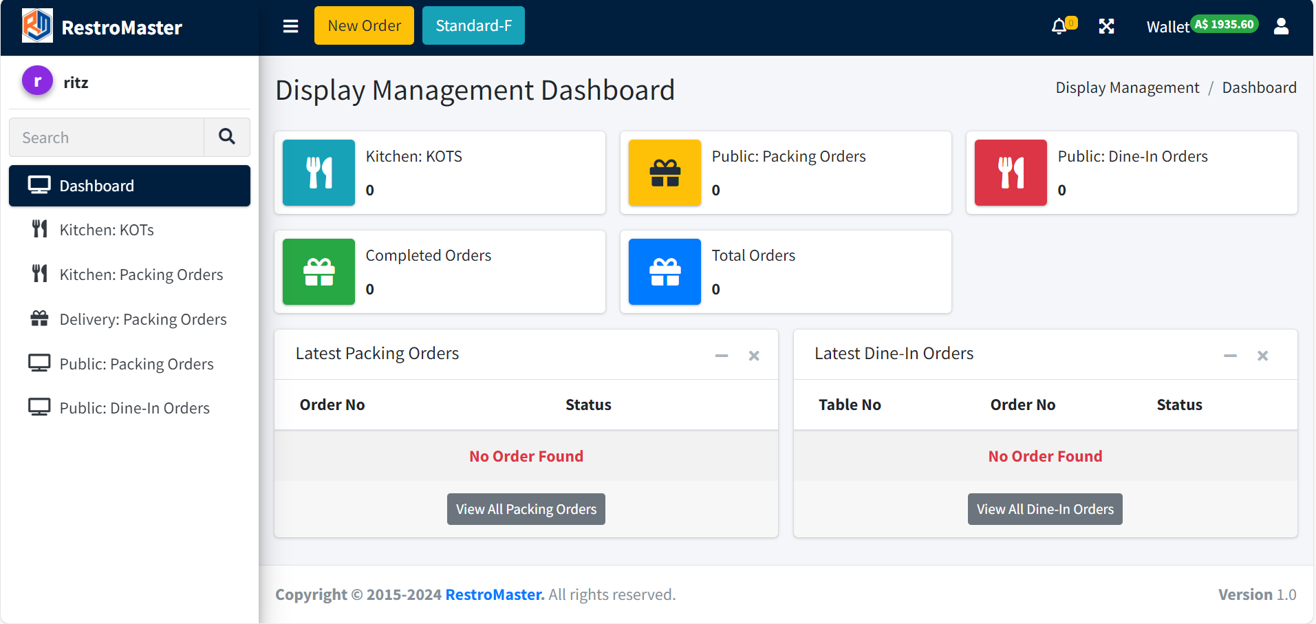Focus the sidebar Search field
1316x624 pixels.
click(107, 138)
